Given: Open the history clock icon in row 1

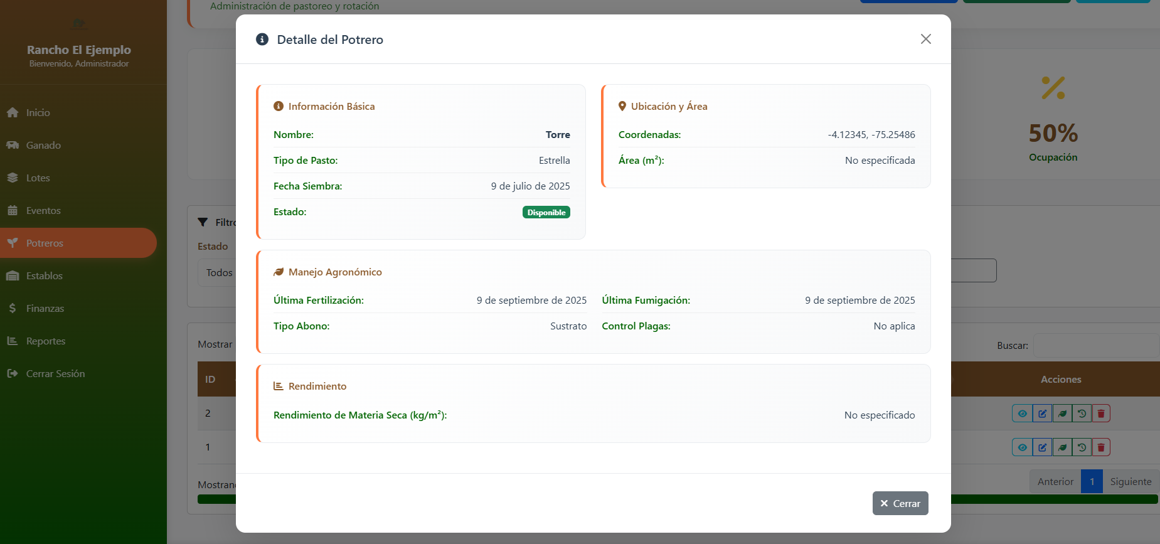Looking at the screenshot, I should [1082, 447].
